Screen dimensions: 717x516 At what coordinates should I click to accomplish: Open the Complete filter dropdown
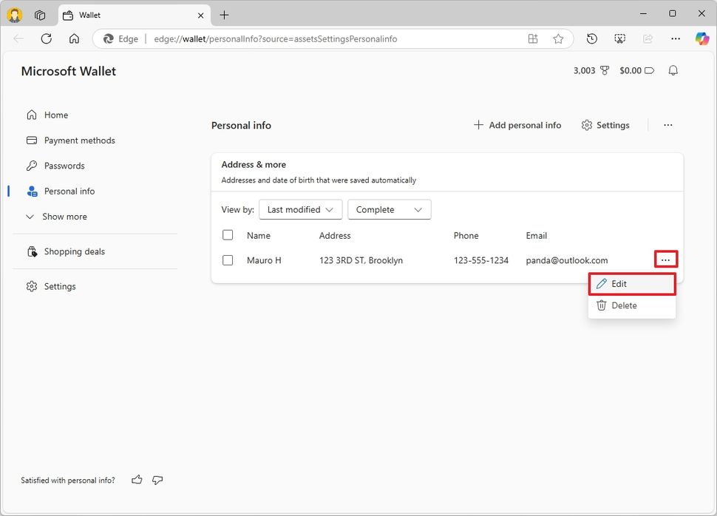(389, 209)
